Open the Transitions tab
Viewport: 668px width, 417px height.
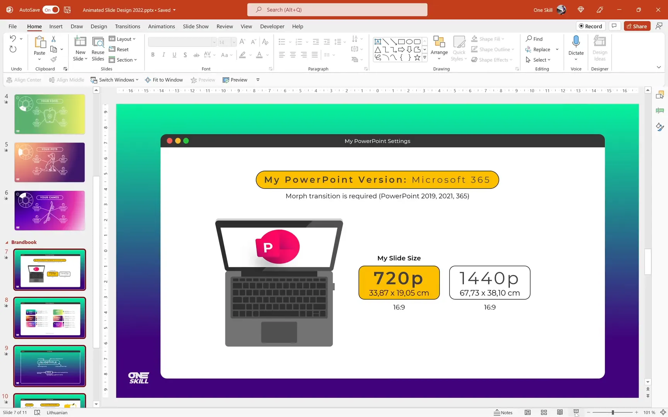click(128, 26)
